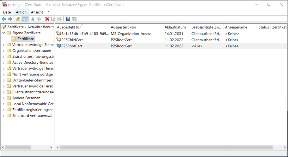This screenshot has width=288, height=157.
Task: Expand the Drittanbieter-Stammzertifizierung node
Action: 4,80
